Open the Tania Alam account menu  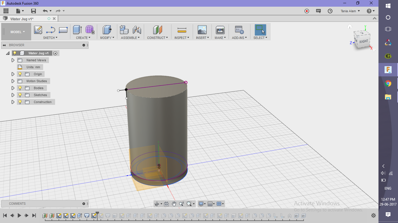(x=350, y=11)
